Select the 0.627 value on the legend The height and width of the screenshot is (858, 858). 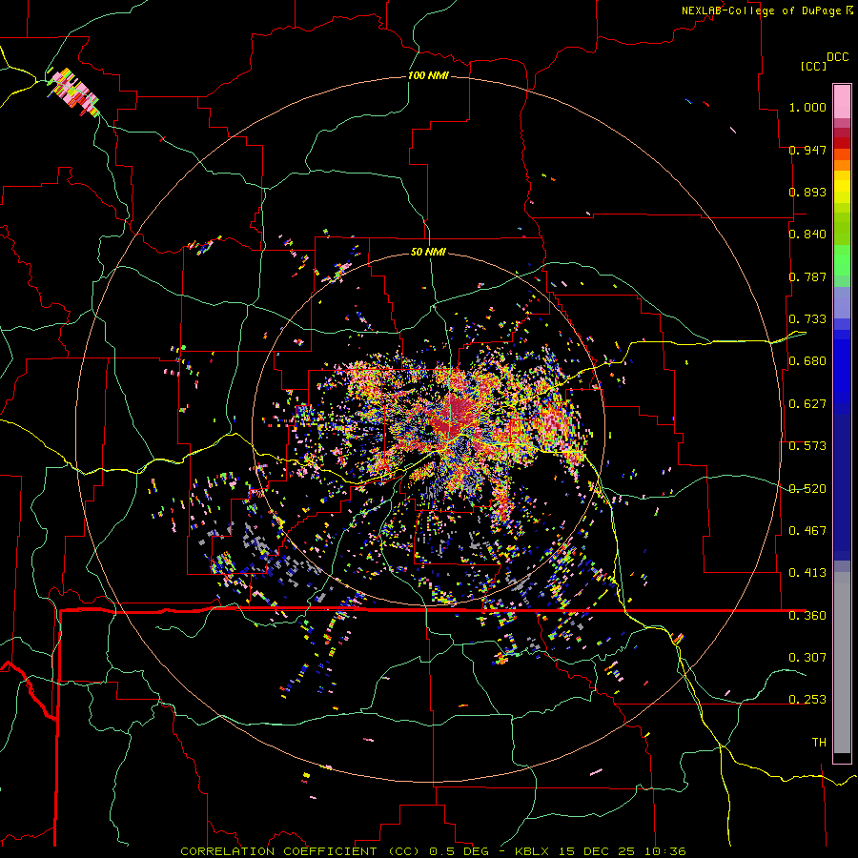click(x=807, y=404)
